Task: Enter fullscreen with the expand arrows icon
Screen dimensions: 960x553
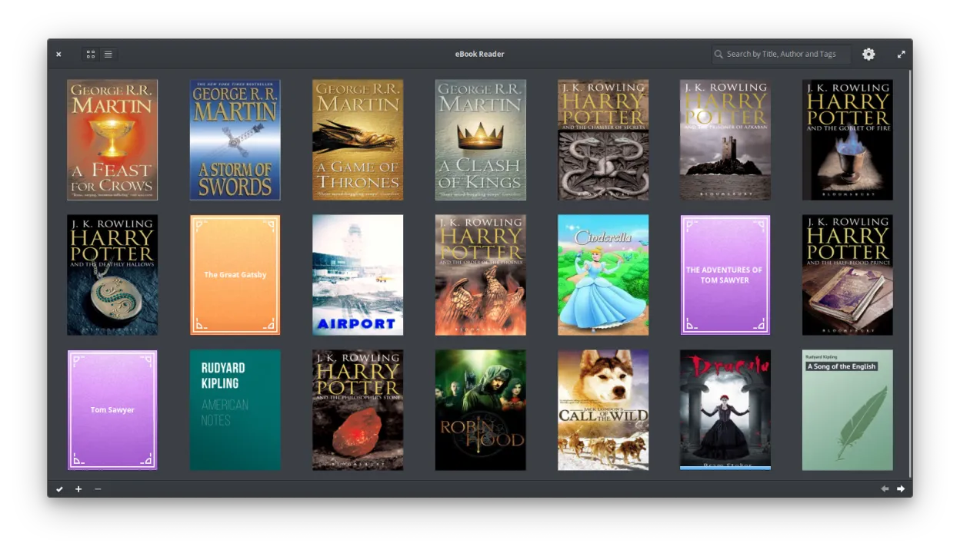Action: [x=901, y=54]
